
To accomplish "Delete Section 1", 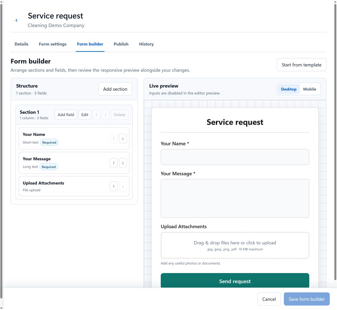I will point(119,115).
